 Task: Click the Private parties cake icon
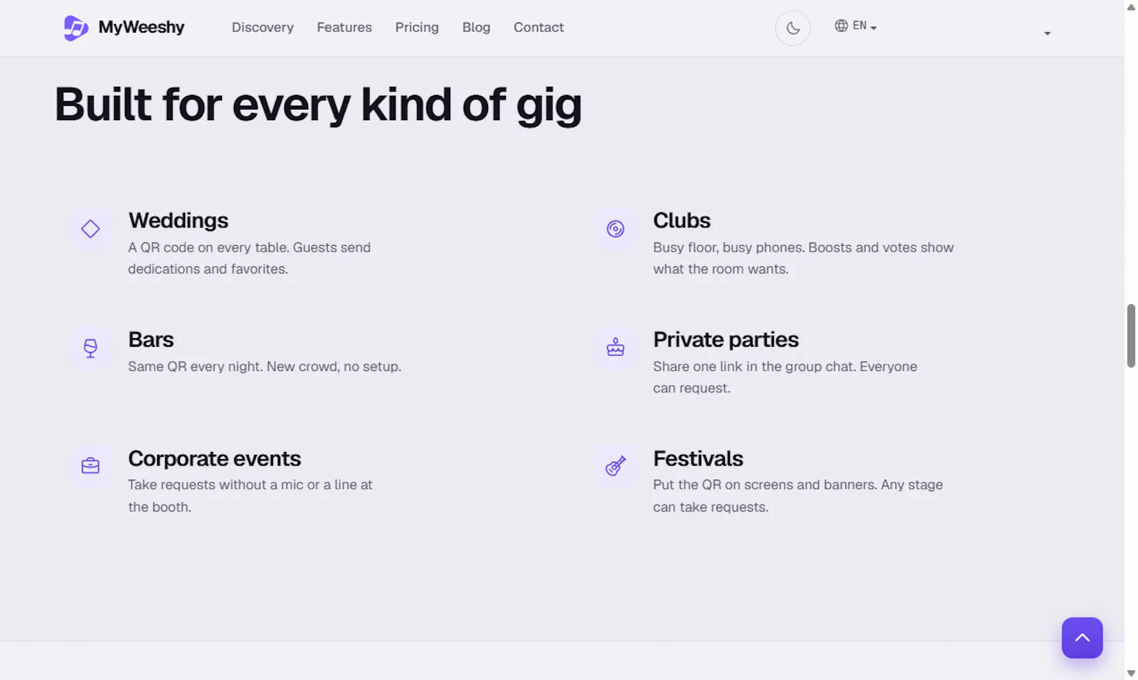615,347
